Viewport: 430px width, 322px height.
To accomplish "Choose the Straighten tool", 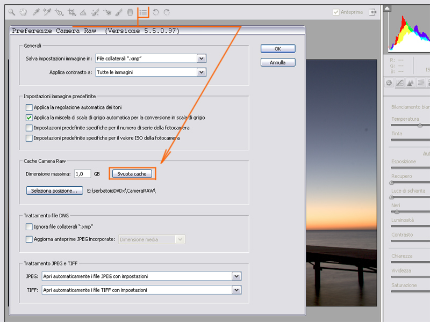I will pyautogui.click(x=83, y=12).
